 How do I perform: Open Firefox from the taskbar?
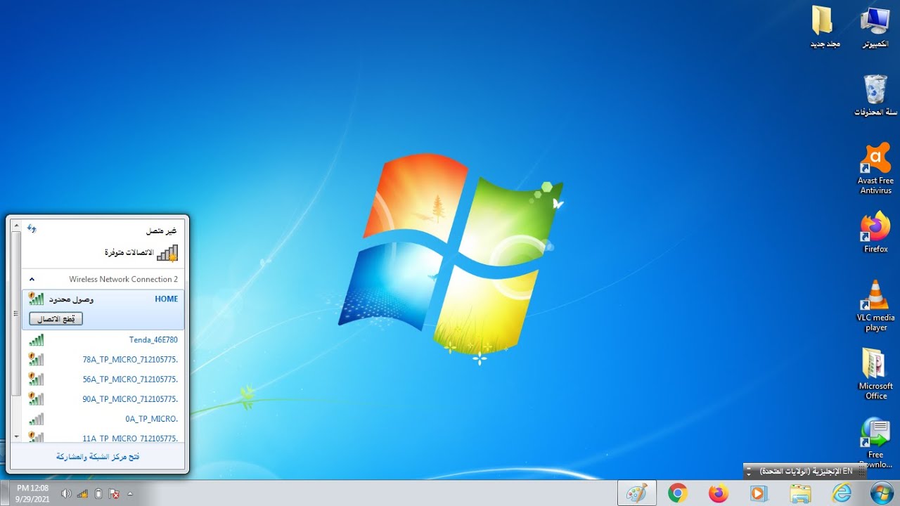click(x=718, y=493)
